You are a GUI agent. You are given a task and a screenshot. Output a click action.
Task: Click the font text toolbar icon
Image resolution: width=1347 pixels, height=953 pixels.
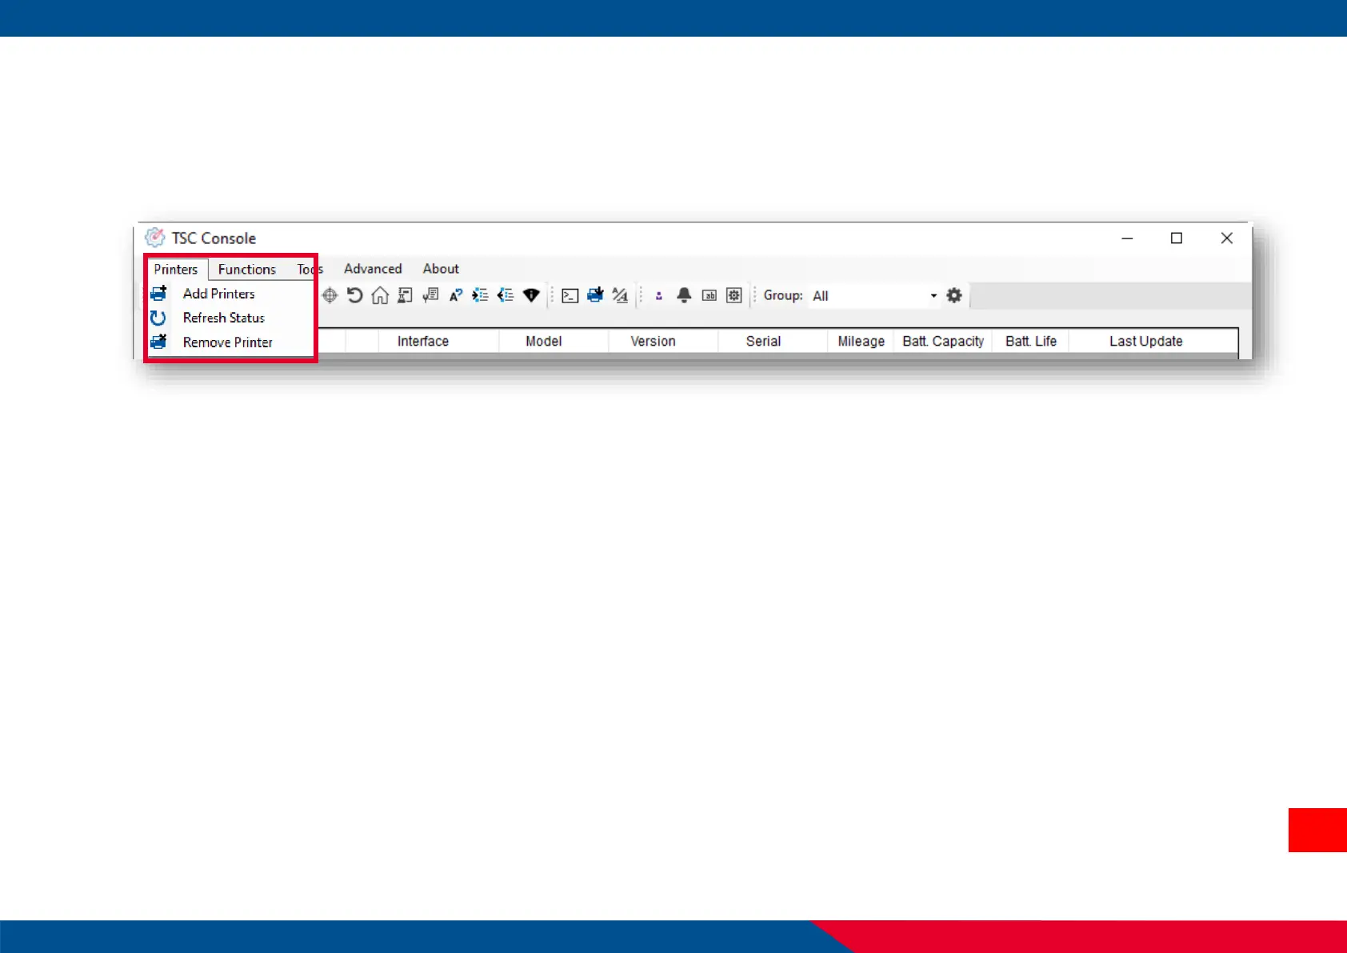point(620,295)
